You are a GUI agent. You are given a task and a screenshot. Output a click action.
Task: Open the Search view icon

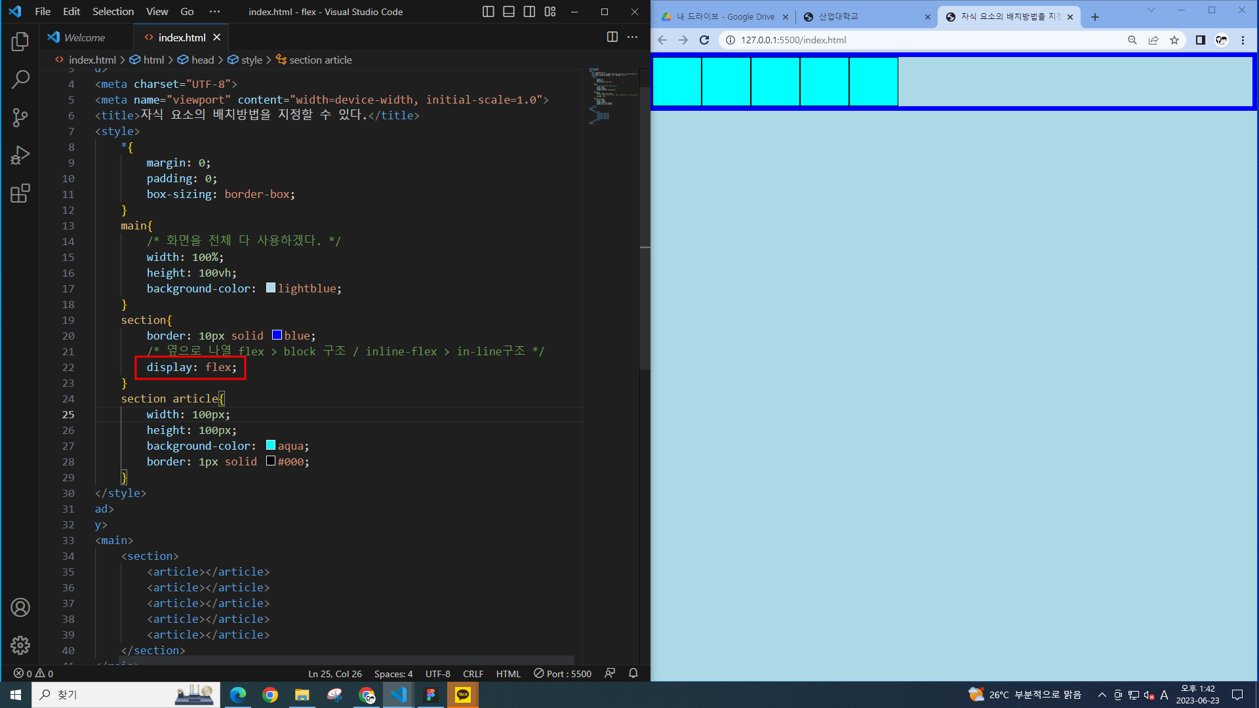point(20,80)
